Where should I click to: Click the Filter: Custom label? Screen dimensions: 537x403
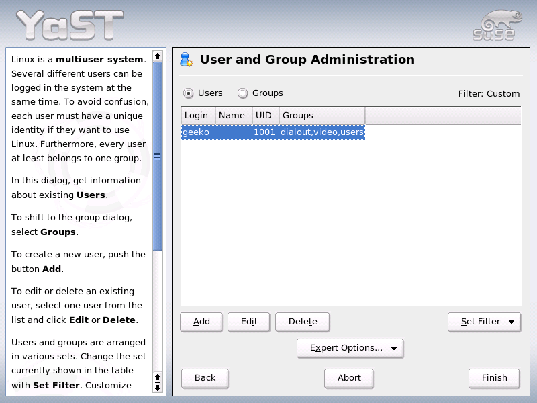pos(489,94)
